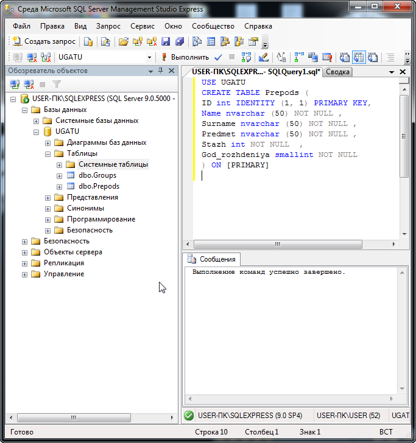Select results to text option
The width and height of the screenshot is (416, 443).
[345, 57]
